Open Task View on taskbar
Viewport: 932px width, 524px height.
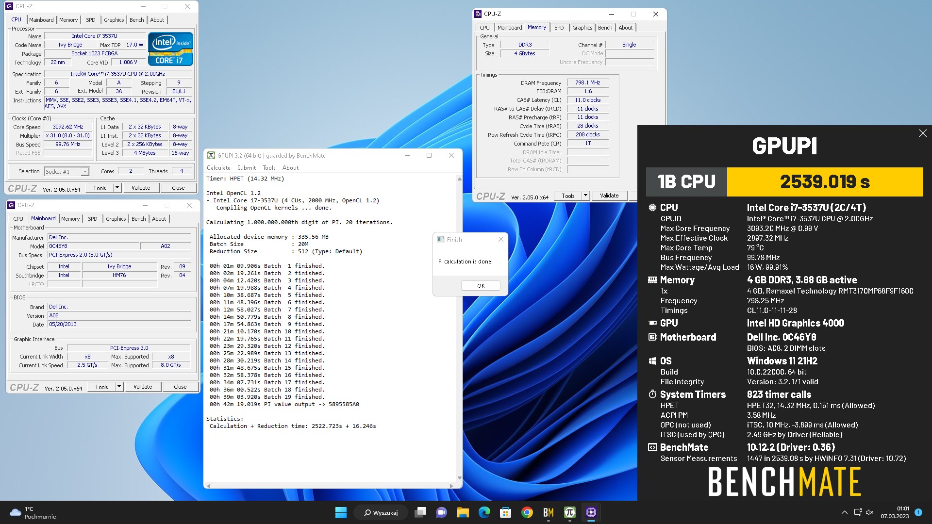pos(420,512)
